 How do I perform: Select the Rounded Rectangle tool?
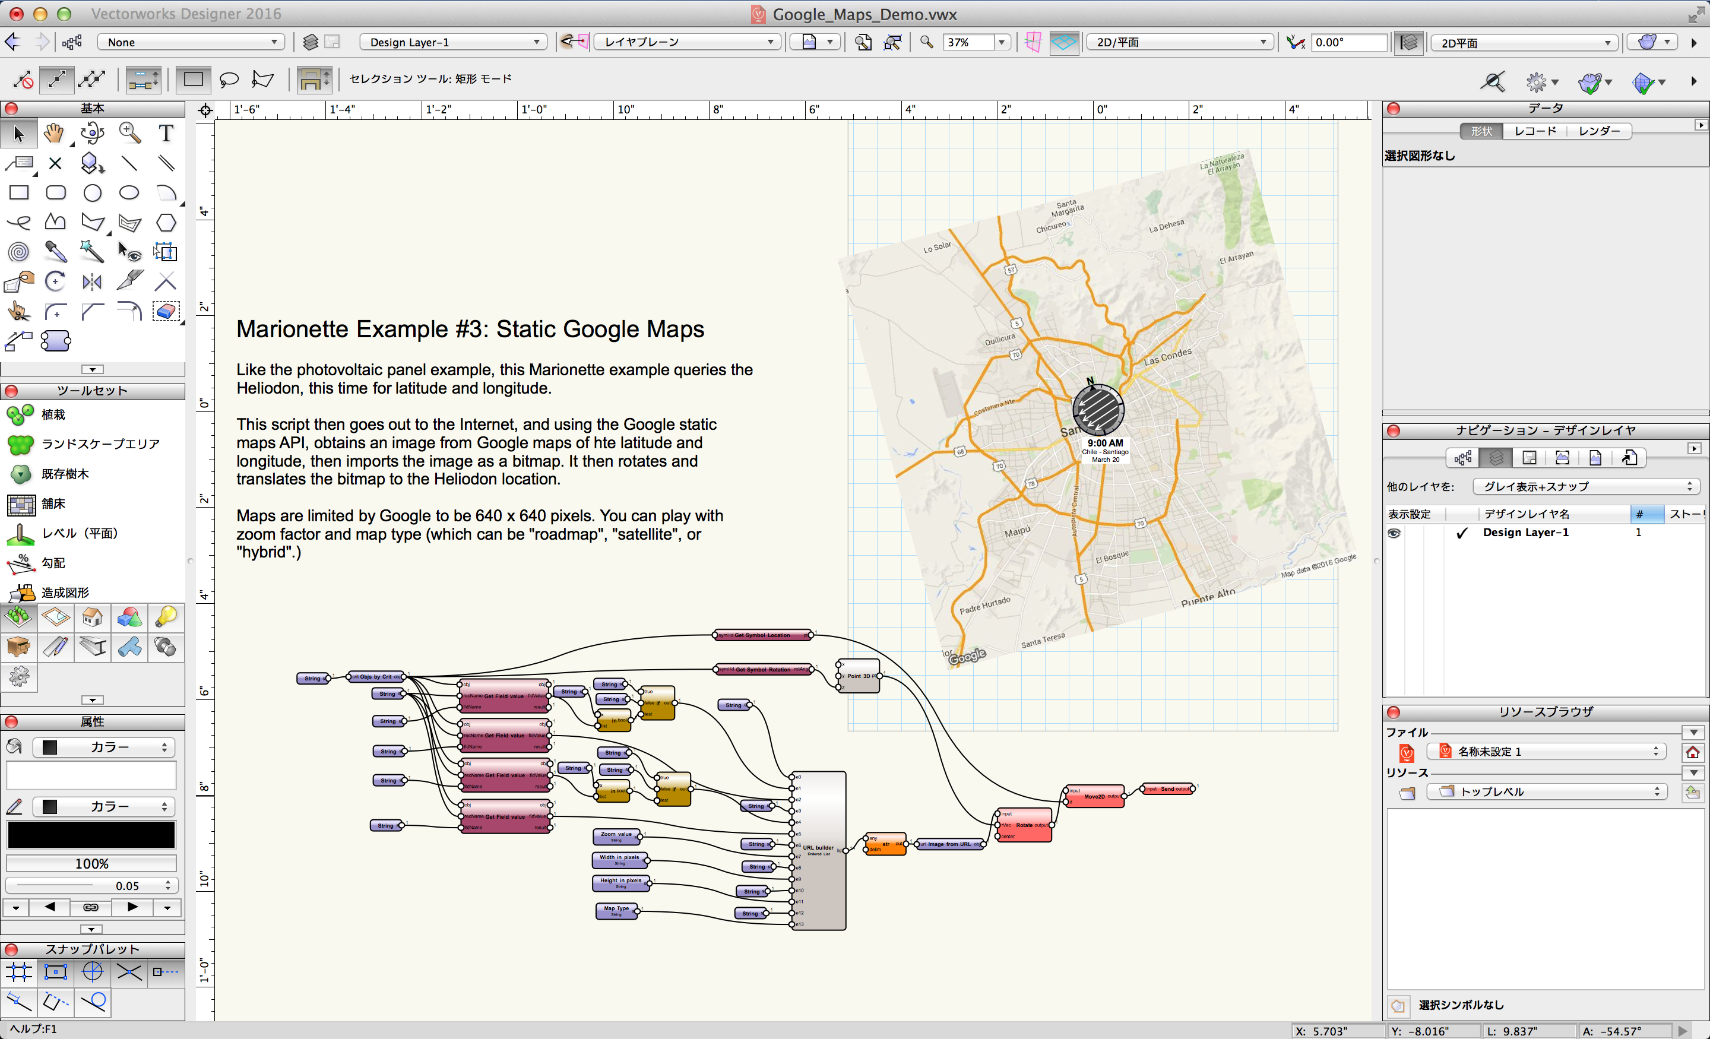coord(56,193)
